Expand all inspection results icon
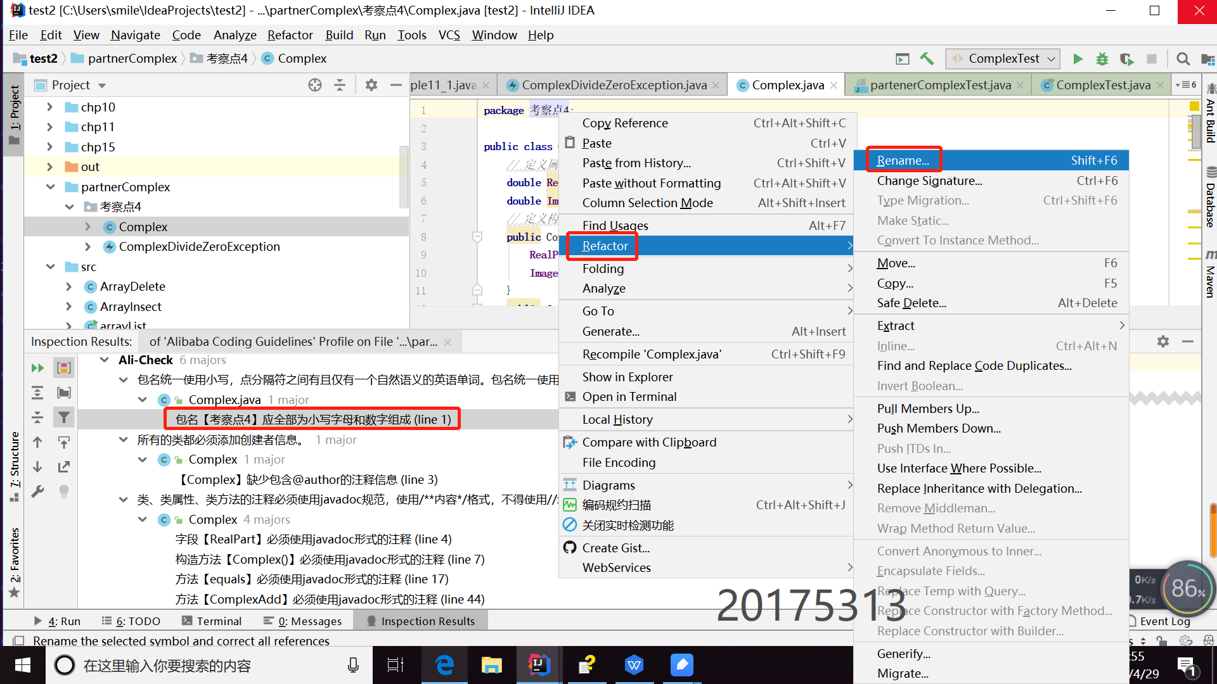This screenshot has width=1217, height=684. point(37,393)
